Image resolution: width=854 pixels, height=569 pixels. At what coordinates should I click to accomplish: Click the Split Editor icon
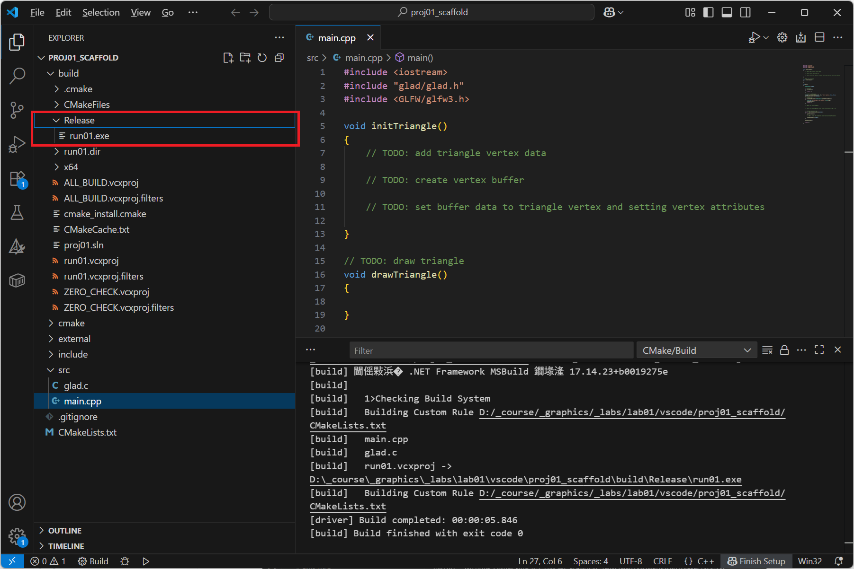(819, 37)
